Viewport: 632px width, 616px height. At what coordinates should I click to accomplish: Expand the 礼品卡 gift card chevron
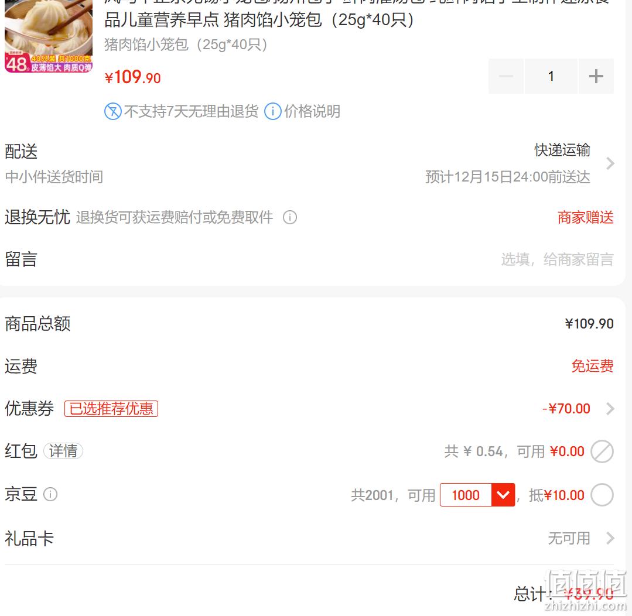[610, 538]
